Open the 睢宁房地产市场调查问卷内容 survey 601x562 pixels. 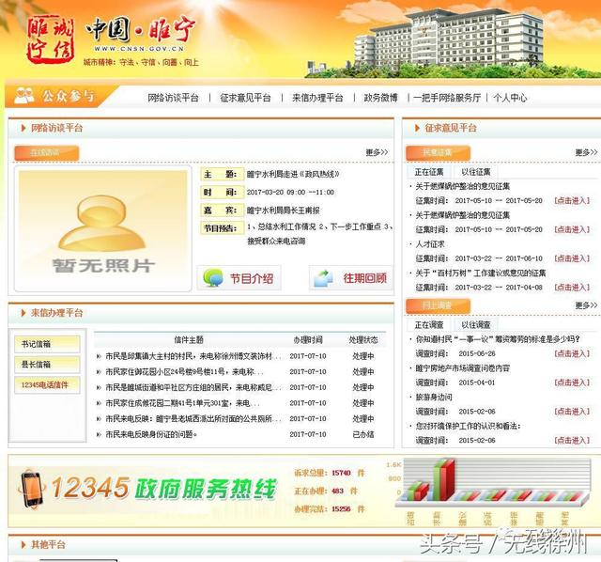[x=463, y=368]
